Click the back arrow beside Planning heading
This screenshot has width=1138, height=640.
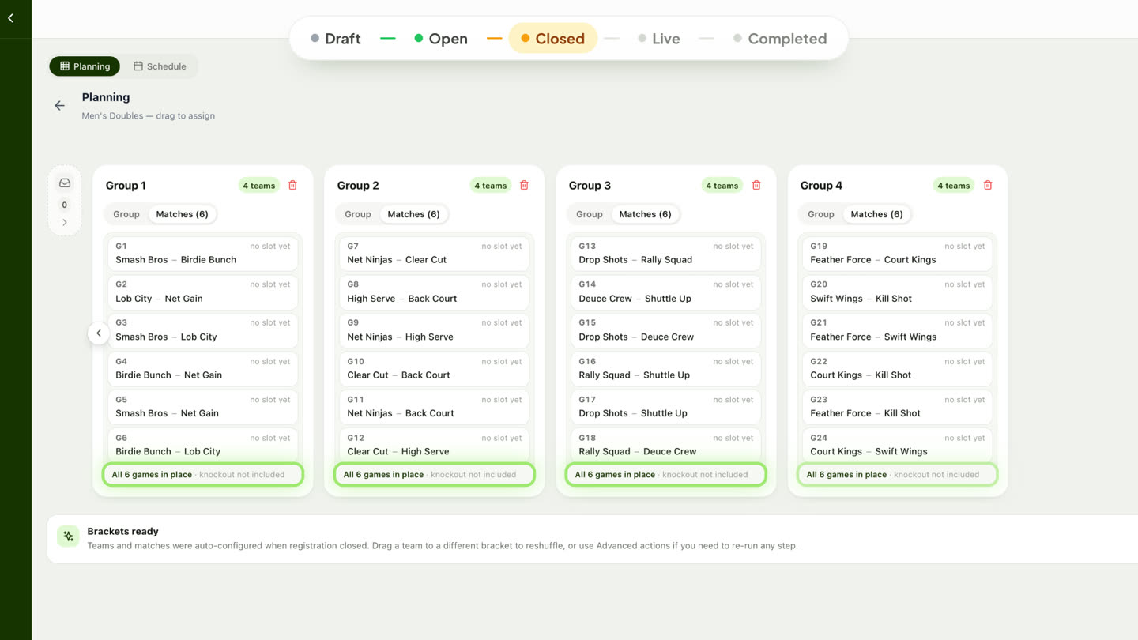(x=59, y=105)
